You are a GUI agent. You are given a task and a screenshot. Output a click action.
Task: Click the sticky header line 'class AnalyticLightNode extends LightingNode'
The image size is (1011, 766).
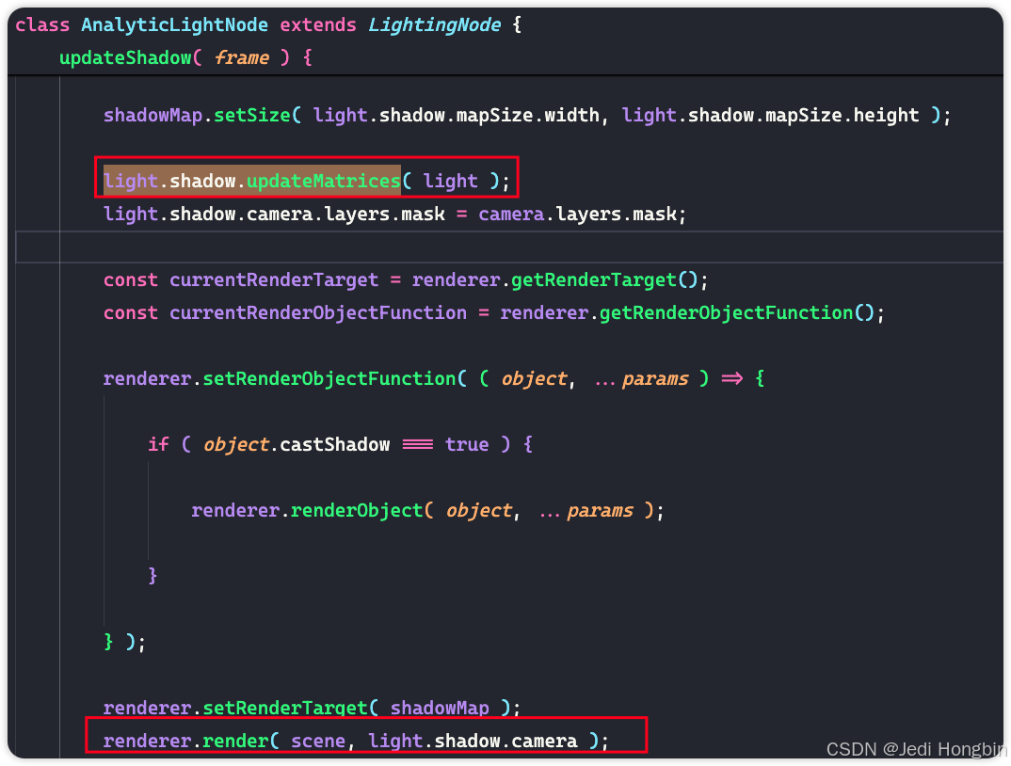268,25
